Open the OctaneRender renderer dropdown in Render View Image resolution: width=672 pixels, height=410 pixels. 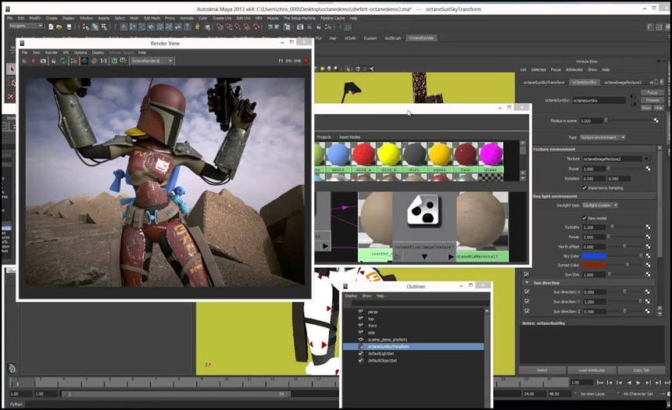point(152,61)
